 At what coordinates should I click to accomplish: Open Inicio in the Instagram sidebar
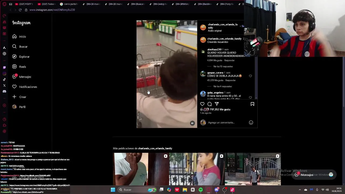tap(19, 36)
